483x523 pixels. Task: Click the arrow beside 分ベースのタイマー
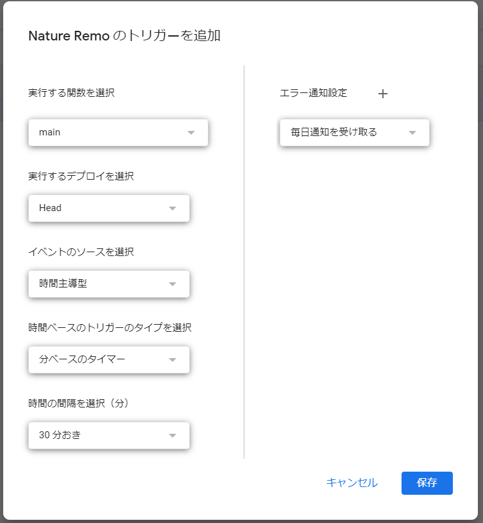(x=173, y=360)
